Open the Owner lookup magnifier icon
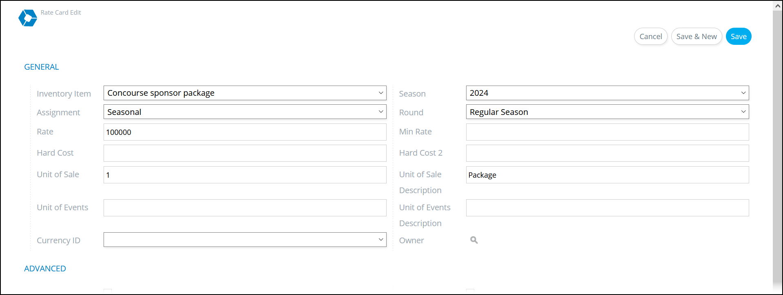The width and height of the screenshot is (783, 295). 474,240
